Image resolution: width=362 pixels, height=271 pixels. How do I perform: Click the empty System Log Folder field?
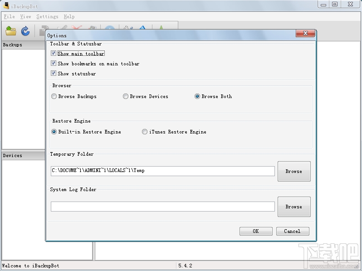[x=163, y=206]
